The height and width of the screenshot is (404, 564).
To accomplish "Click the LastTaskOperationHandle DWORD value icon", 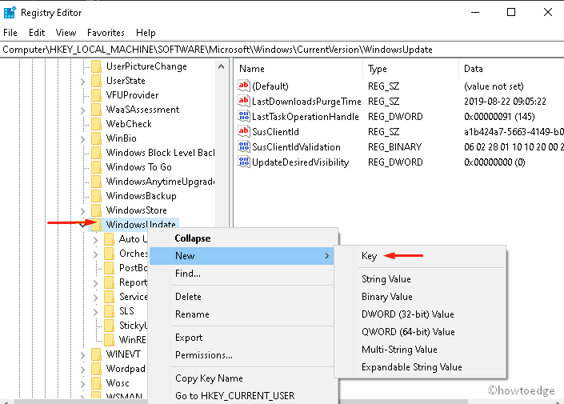I will pyautogui.click(x=244, y=117).
